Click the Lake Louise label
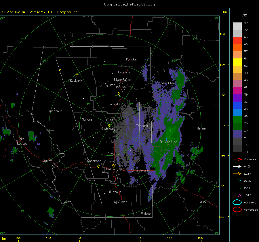The height and width of the screenshot is (242, 259). tap(22, 141)
